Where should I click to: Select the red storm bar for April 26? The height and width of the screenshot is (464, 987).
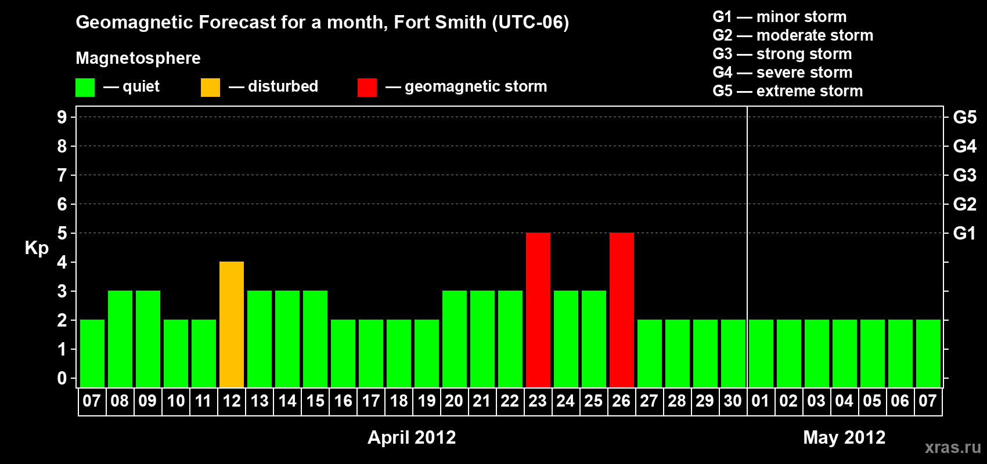click(x=622, y=310)
